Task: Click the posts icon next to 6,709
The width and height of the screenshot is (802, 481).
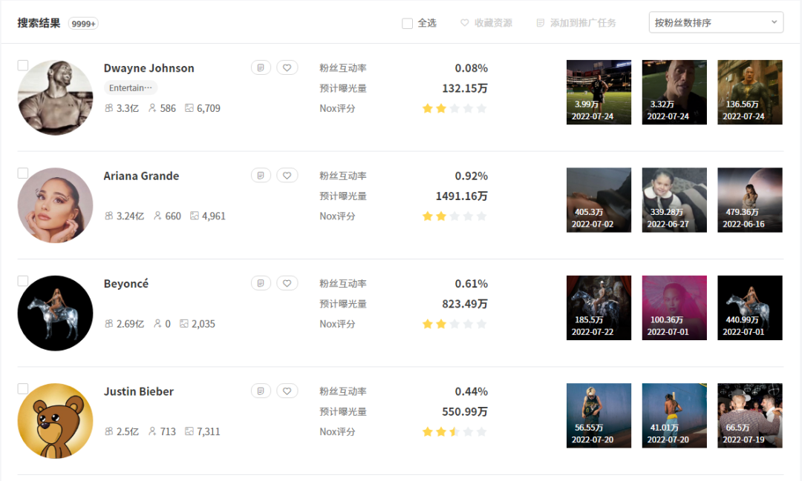Action: pos(189,108)
